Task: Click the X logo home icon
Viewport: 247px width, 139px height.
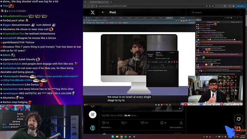Action: coord(93,12)
